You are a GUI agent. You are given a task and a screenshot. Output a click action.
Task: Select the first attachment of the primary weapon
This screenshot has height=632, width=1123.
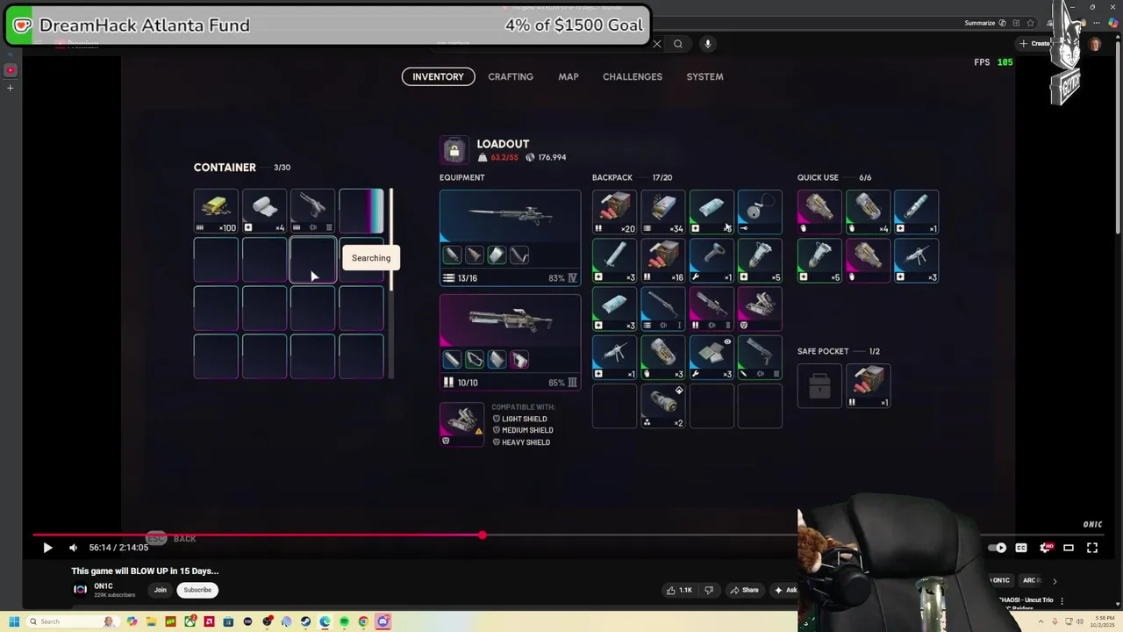pos(452,255)
